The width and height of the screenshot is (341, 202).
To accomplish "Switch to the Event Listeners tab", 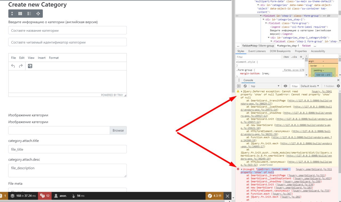I will 257,51.
